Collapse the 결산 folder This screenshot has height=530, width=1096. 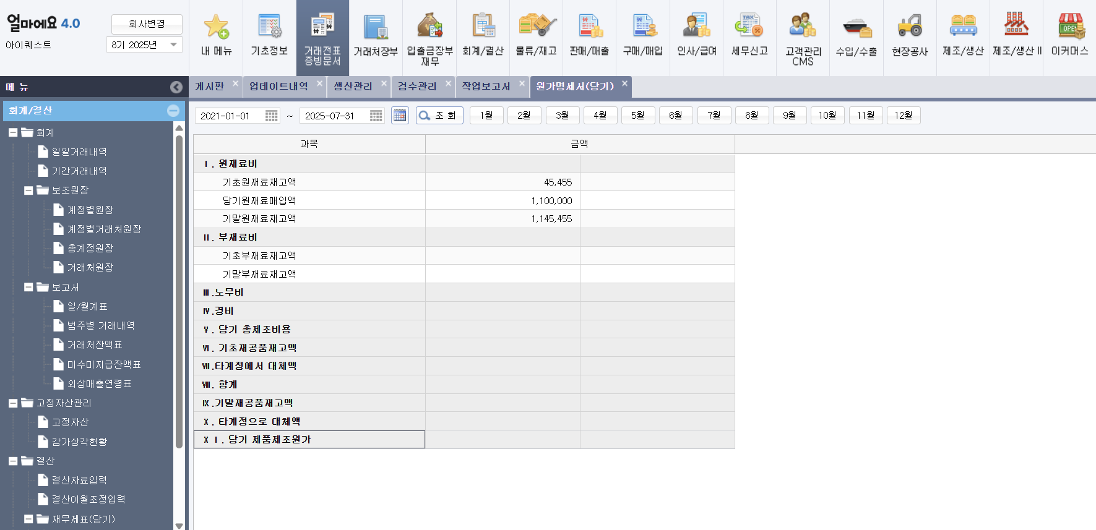(x=13, y=461)
